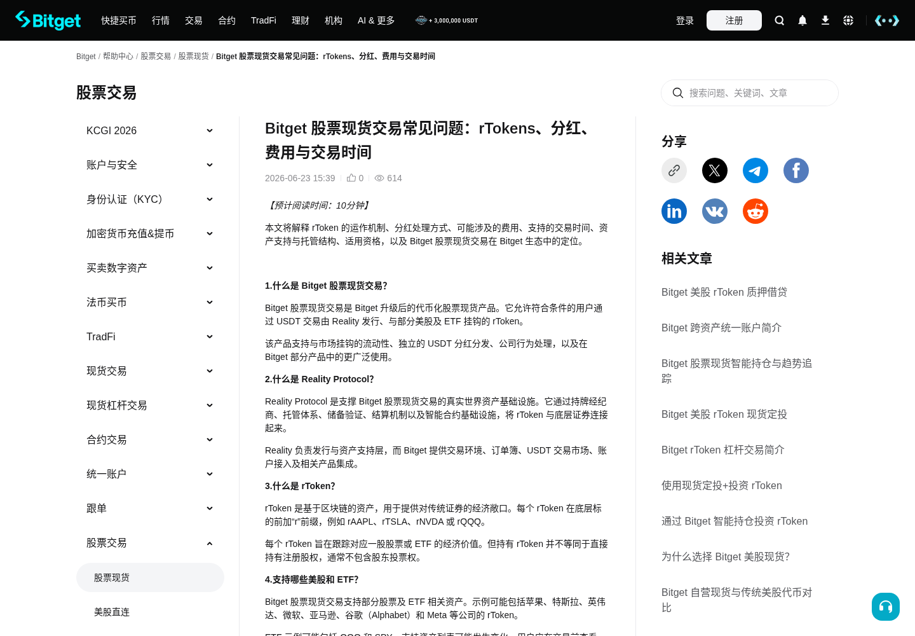Open the 理财 menu

click(301, 20)
